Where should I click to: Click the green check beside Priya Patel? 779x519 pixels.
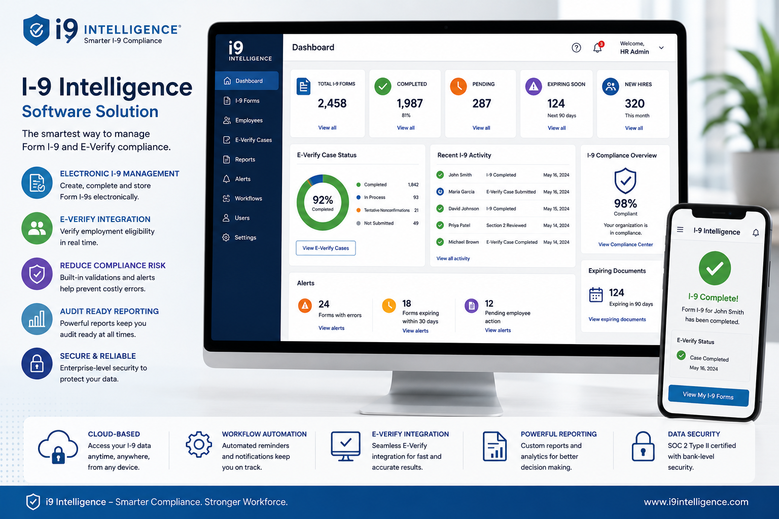(440, 225)
